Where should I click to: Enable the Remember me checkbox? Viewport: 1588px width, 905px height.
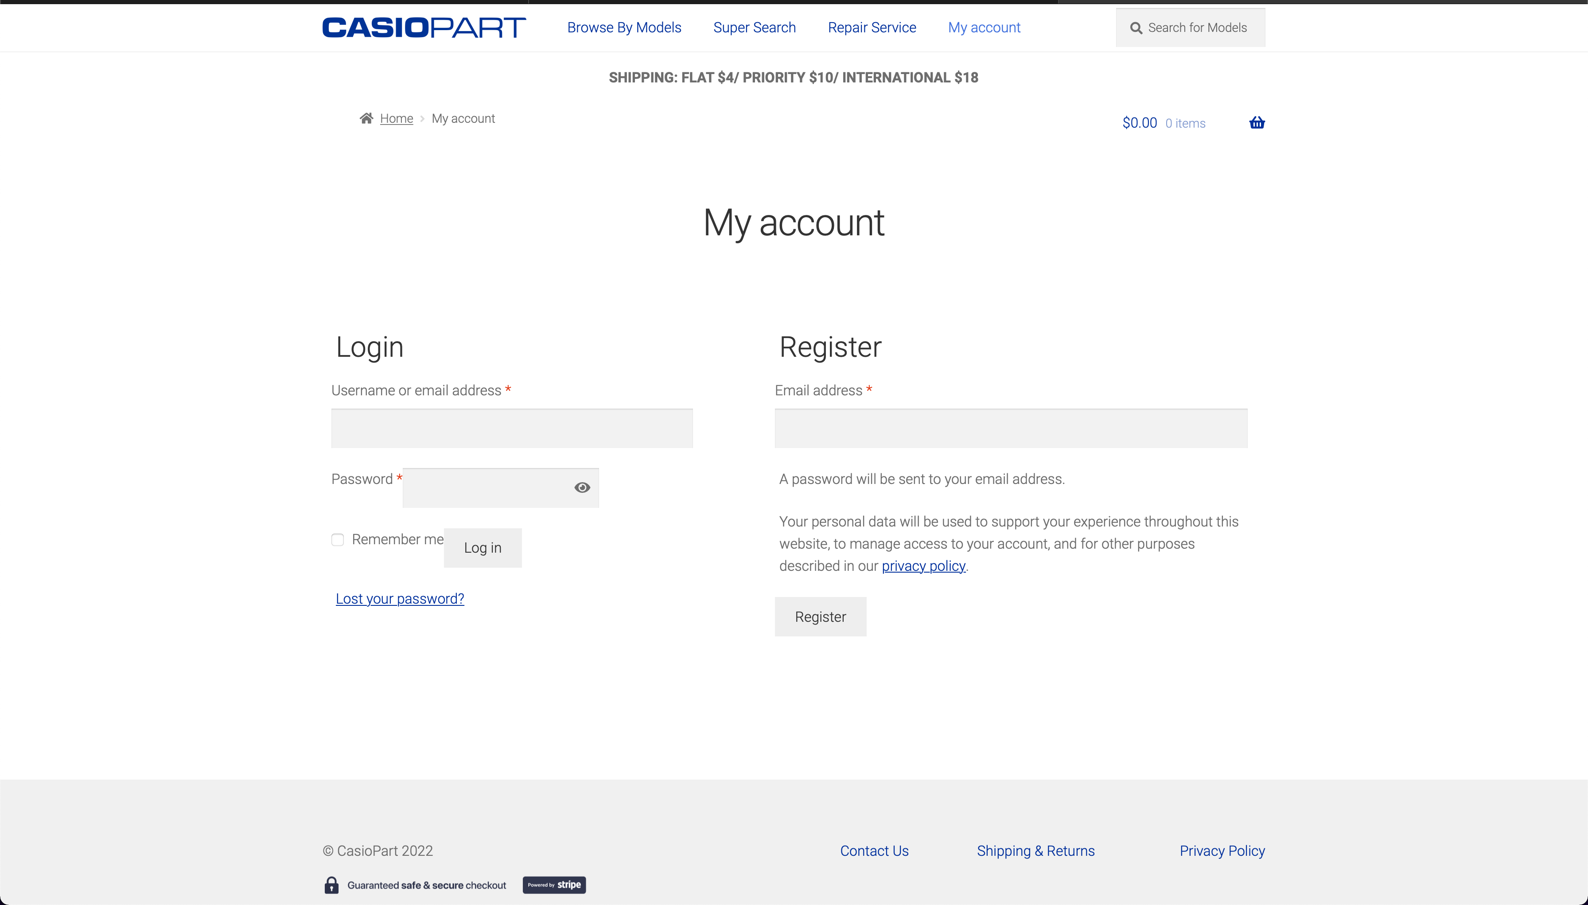tap(337, 539)
